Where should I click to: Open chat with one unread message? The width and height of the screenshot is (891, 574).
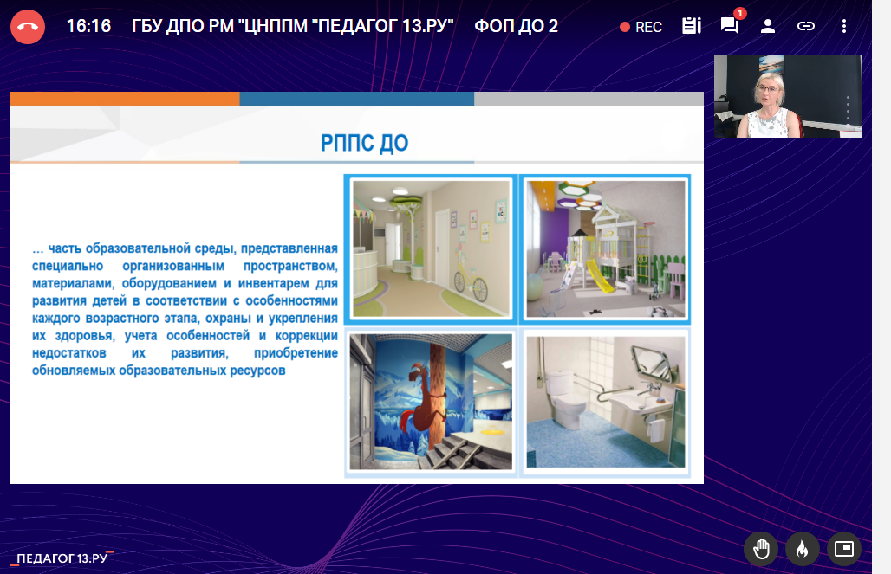730,26
